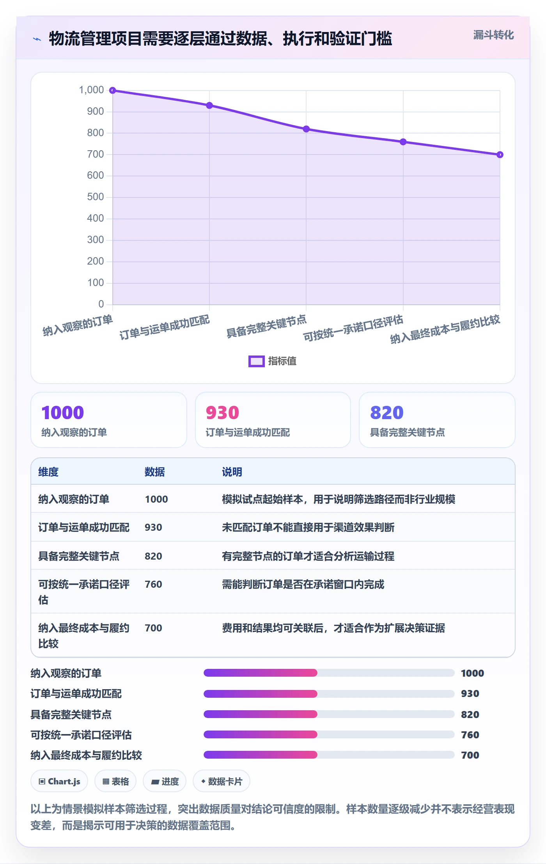546x864 pixels.
Task: Select the chart point for 纳入最终成本与履约比较
Action: [x=500, y=155]
